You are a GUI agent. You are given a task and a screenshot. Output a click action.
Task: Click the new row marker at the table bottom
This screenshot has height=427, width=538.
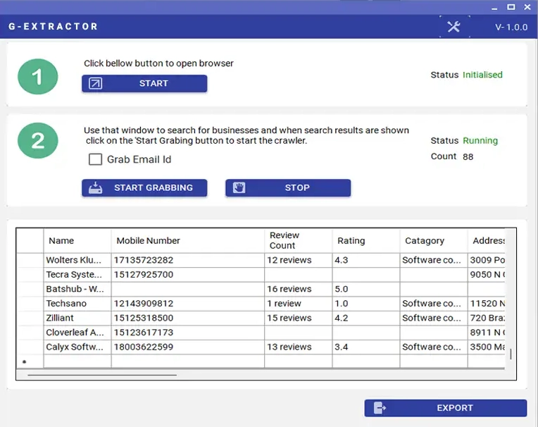[25, 361]
